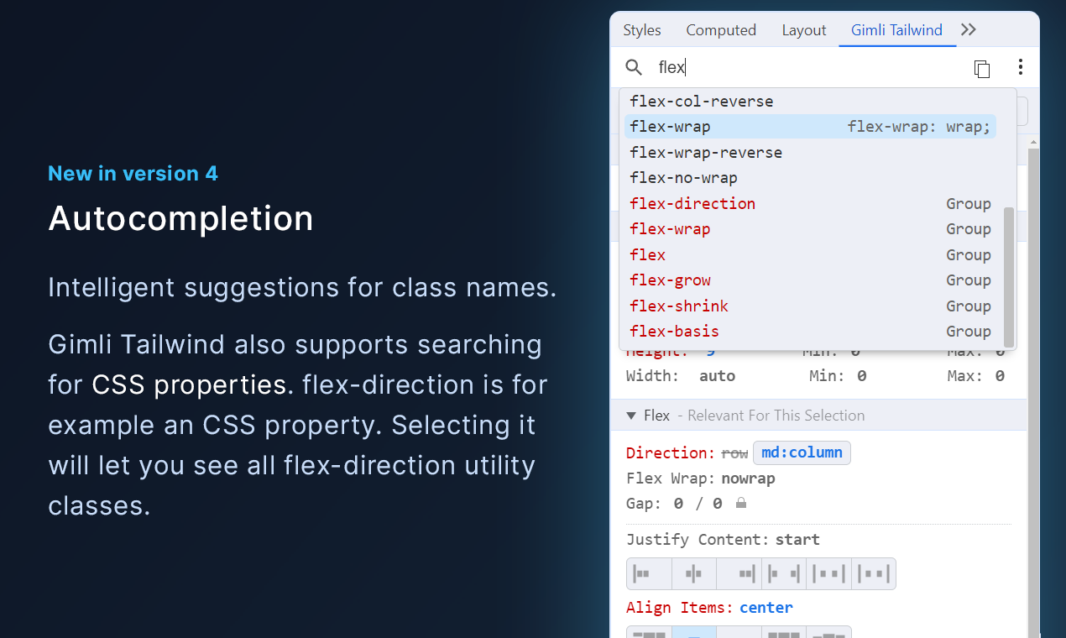Screen dimensions: 1066x638
Task: Click the search magnifier icon
Action: point(634,67)
